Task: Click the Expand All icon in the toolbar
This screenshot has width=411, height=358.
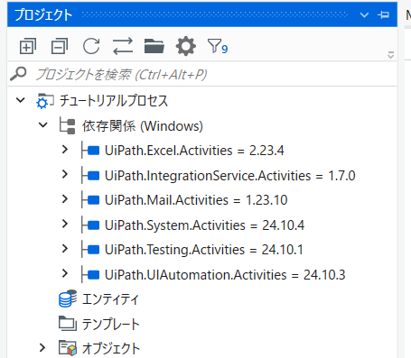Action: pyautogui.click(x=28, y=46)
